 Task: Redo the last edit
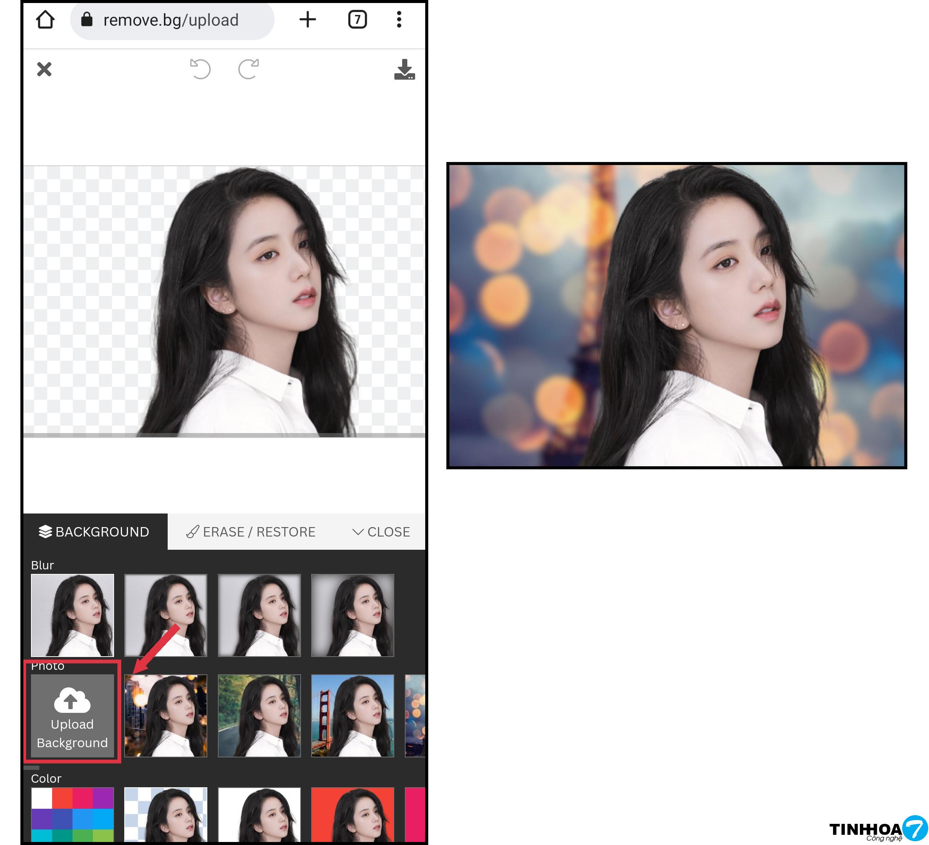248,69
